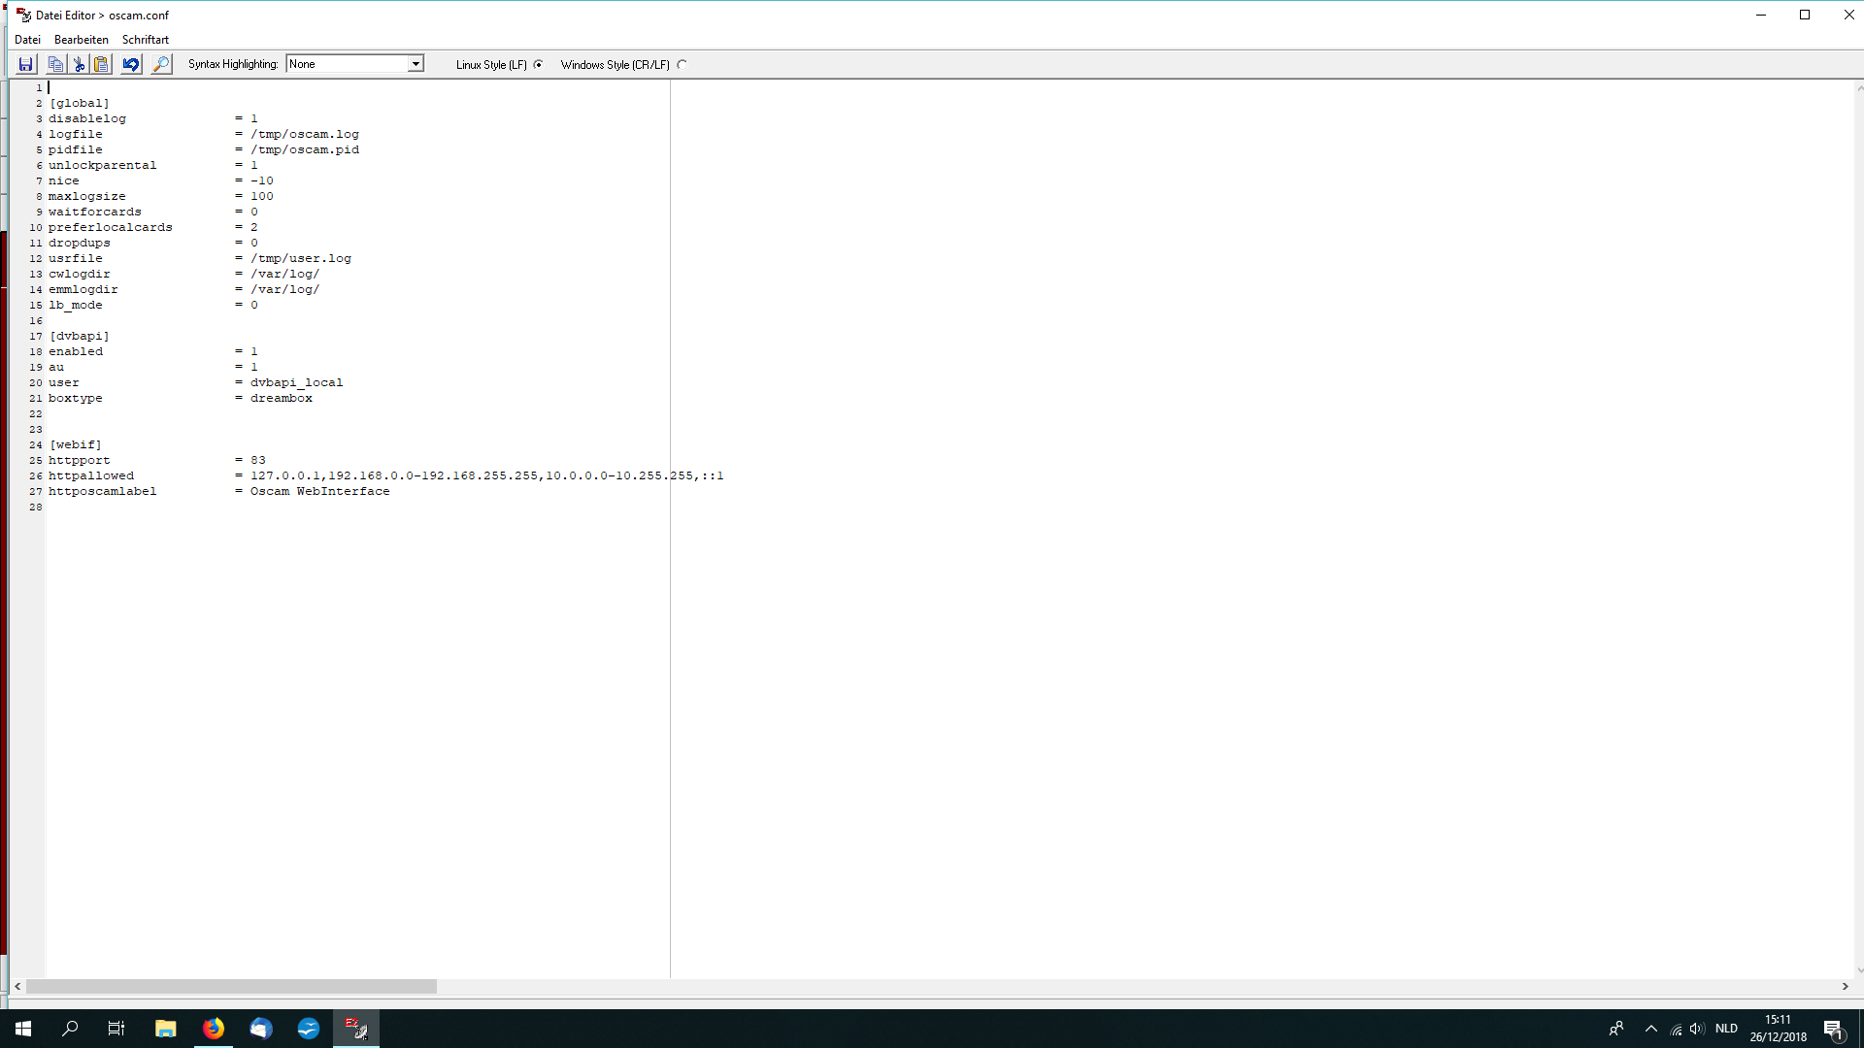Click the Save floppy disk icon
This screenshot has height=1048, width=1864.
[26, 64]
